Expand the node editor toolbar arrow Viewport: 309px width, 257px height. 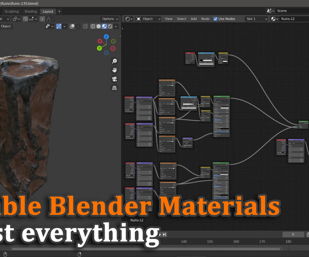pyautogui.click(x=123, y=29)
